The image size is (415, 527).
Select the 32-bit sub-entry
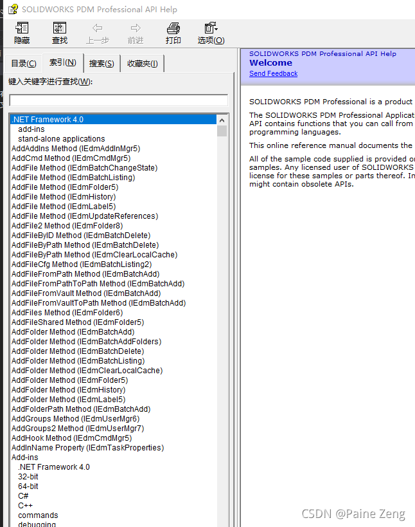click(28, 477)
